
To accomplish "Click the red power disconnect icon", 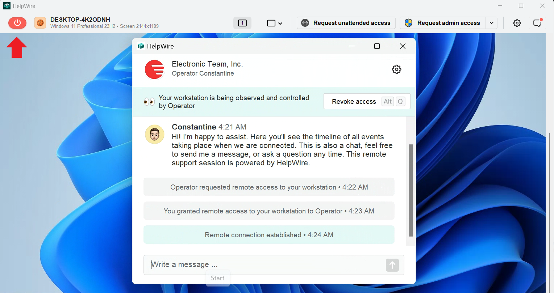I will [x=17, y=23].
